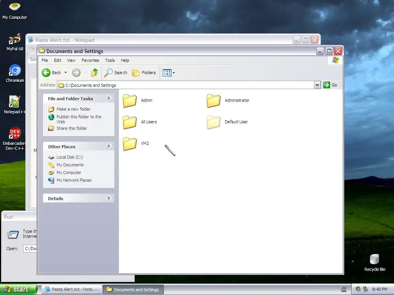This screenshot has height=295, width=394.
Task: Open the View menu
Action: (71, 60)
